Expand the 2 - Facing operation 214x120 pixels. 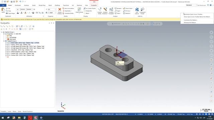click(x=6, y=44)
